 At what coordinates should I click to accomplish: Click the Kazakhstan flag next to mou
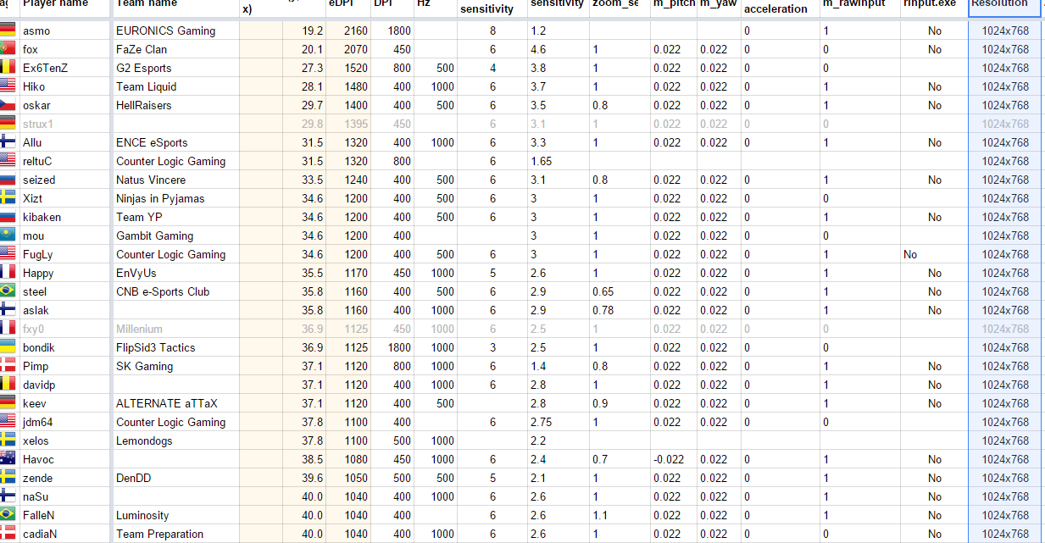(x=8, y=235)
